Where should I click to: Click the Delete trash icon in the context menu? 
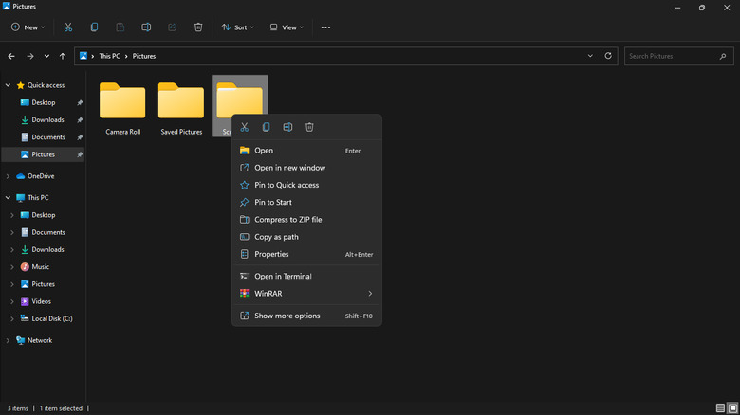(309, 127)
